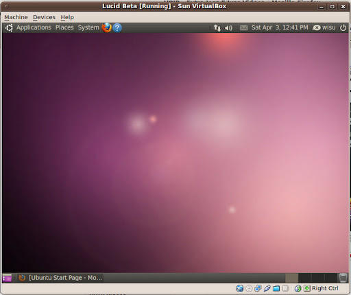Open the System menu in the panel
This screenshot has height=295, width=351.
[x=88, y=27]
